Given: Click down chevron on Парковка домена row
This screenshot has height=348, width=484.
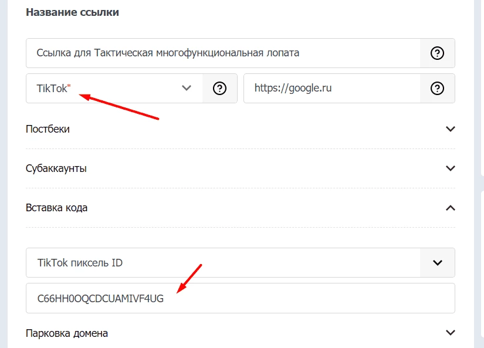Looking at the screenshot, I should coord(451,333).
